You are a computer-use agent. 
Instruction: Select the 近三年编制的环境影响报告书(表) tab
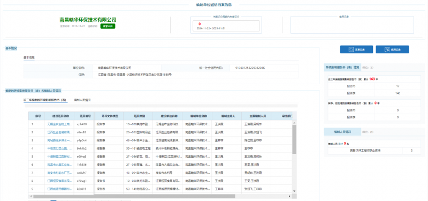point(45,100)
